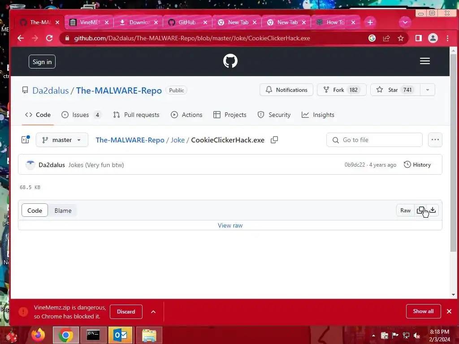Image resolution: width=459 pixels, height=344 pixels.
Task: Click the browser forward arrow
Action: pyautogui.click(x=35, y=38)
